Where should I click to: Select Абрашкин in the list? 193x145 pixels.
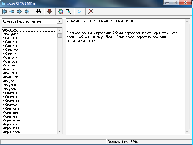[x=30, y=128]
